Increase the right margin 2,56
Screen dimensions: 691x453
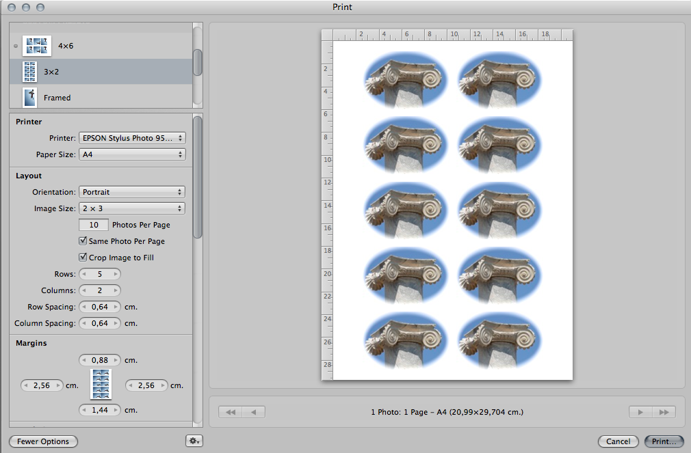pyautogui.click(x=163, y=385)
